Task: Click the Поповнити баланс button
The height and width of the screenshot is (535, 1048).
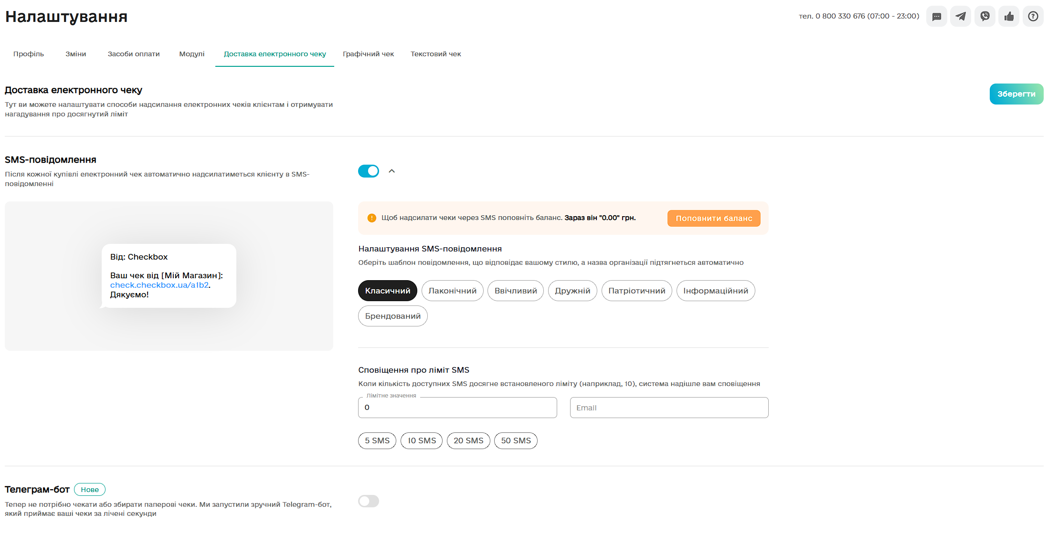Action: [714, 218]
